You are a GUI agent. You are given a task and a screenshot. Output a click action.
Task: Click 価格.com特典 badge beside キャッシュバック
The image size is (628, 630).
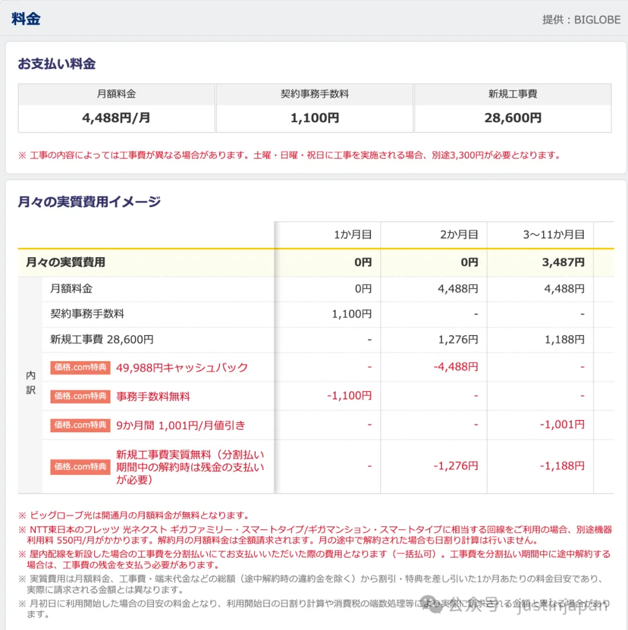(x=80, y=367)
